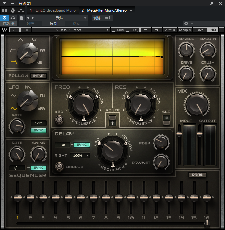Image resolution: width=225 pixels, height=230 pixels.
Task: Click the LFO rate 1/12 field
Action: (x=39, y=123)
